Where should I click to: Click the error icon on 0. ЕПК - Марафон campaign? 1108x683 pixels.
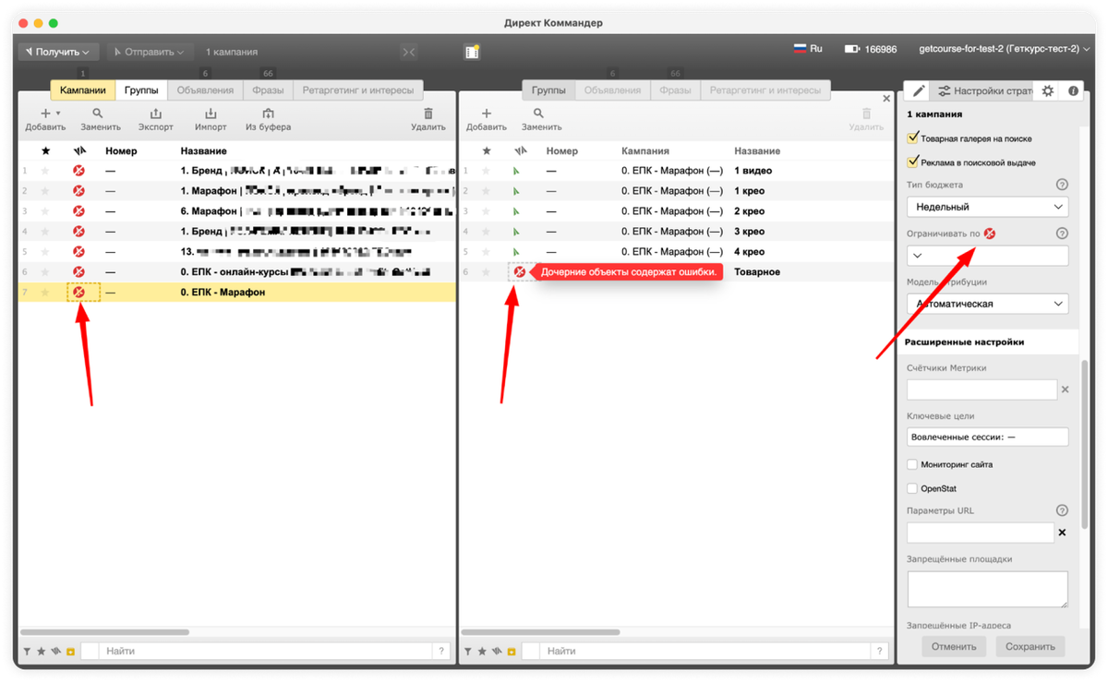pyautogui.click(x=78, y=292)
